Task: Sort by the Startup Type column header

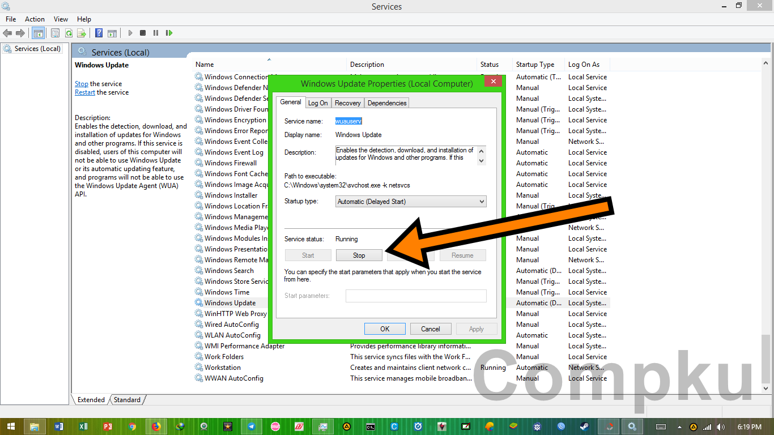Action: [x=539, y=65]
